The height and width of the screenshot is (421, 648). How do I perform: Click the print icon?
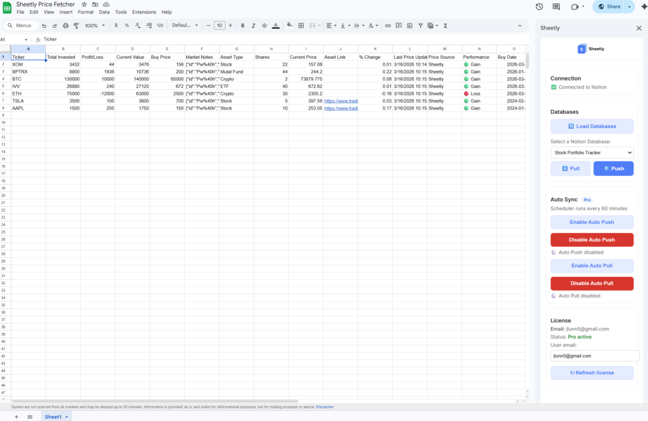[65, 26]
